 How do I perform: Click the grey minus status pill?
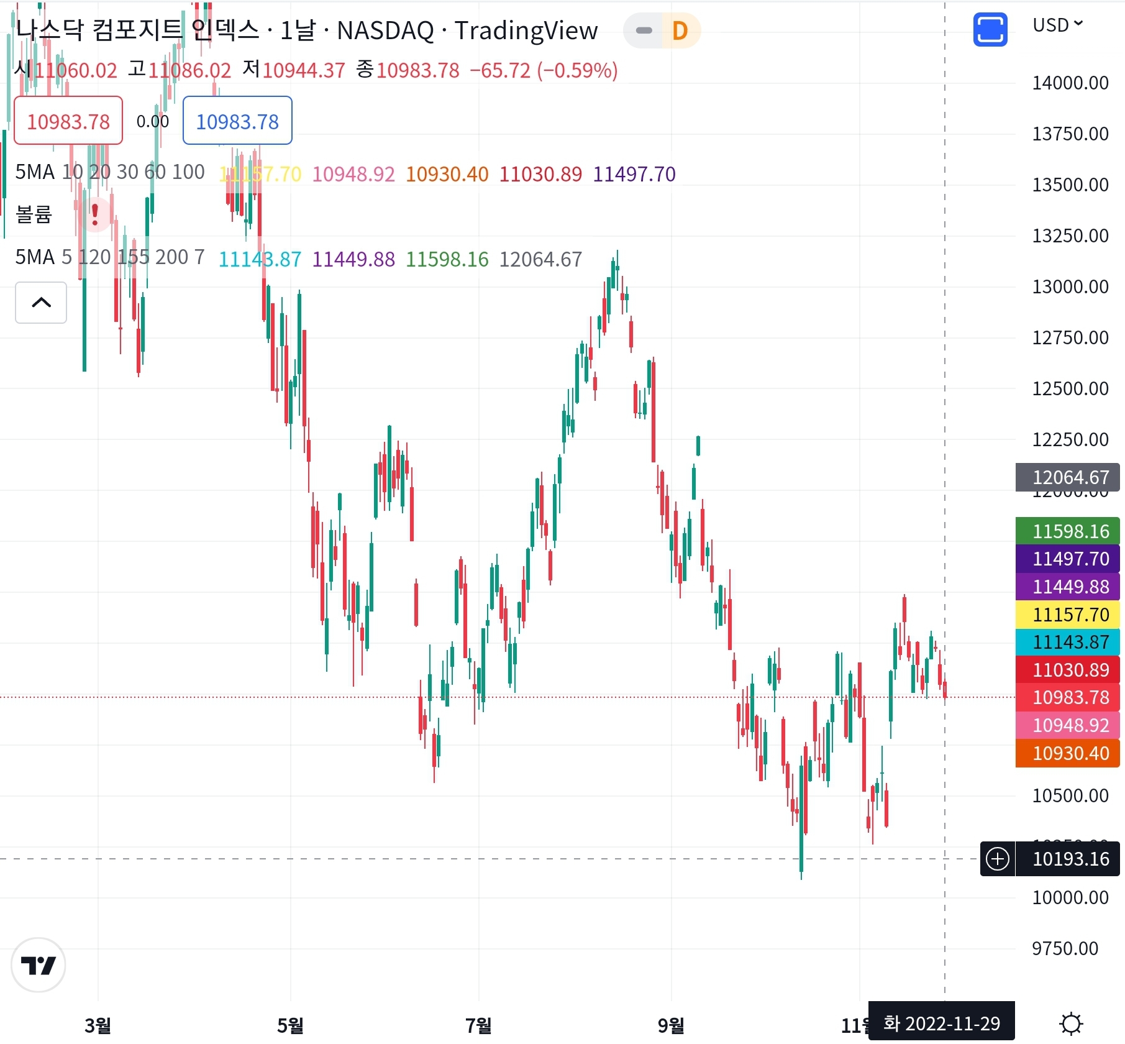coord(644,30)
